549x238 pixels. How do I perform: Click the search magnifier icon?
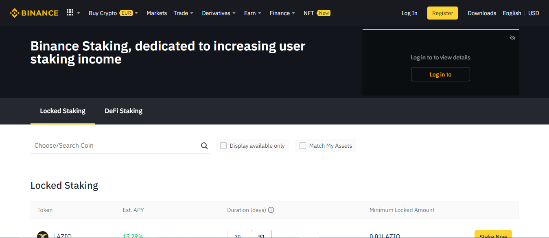pyautogui.click(x=204, y=146)
